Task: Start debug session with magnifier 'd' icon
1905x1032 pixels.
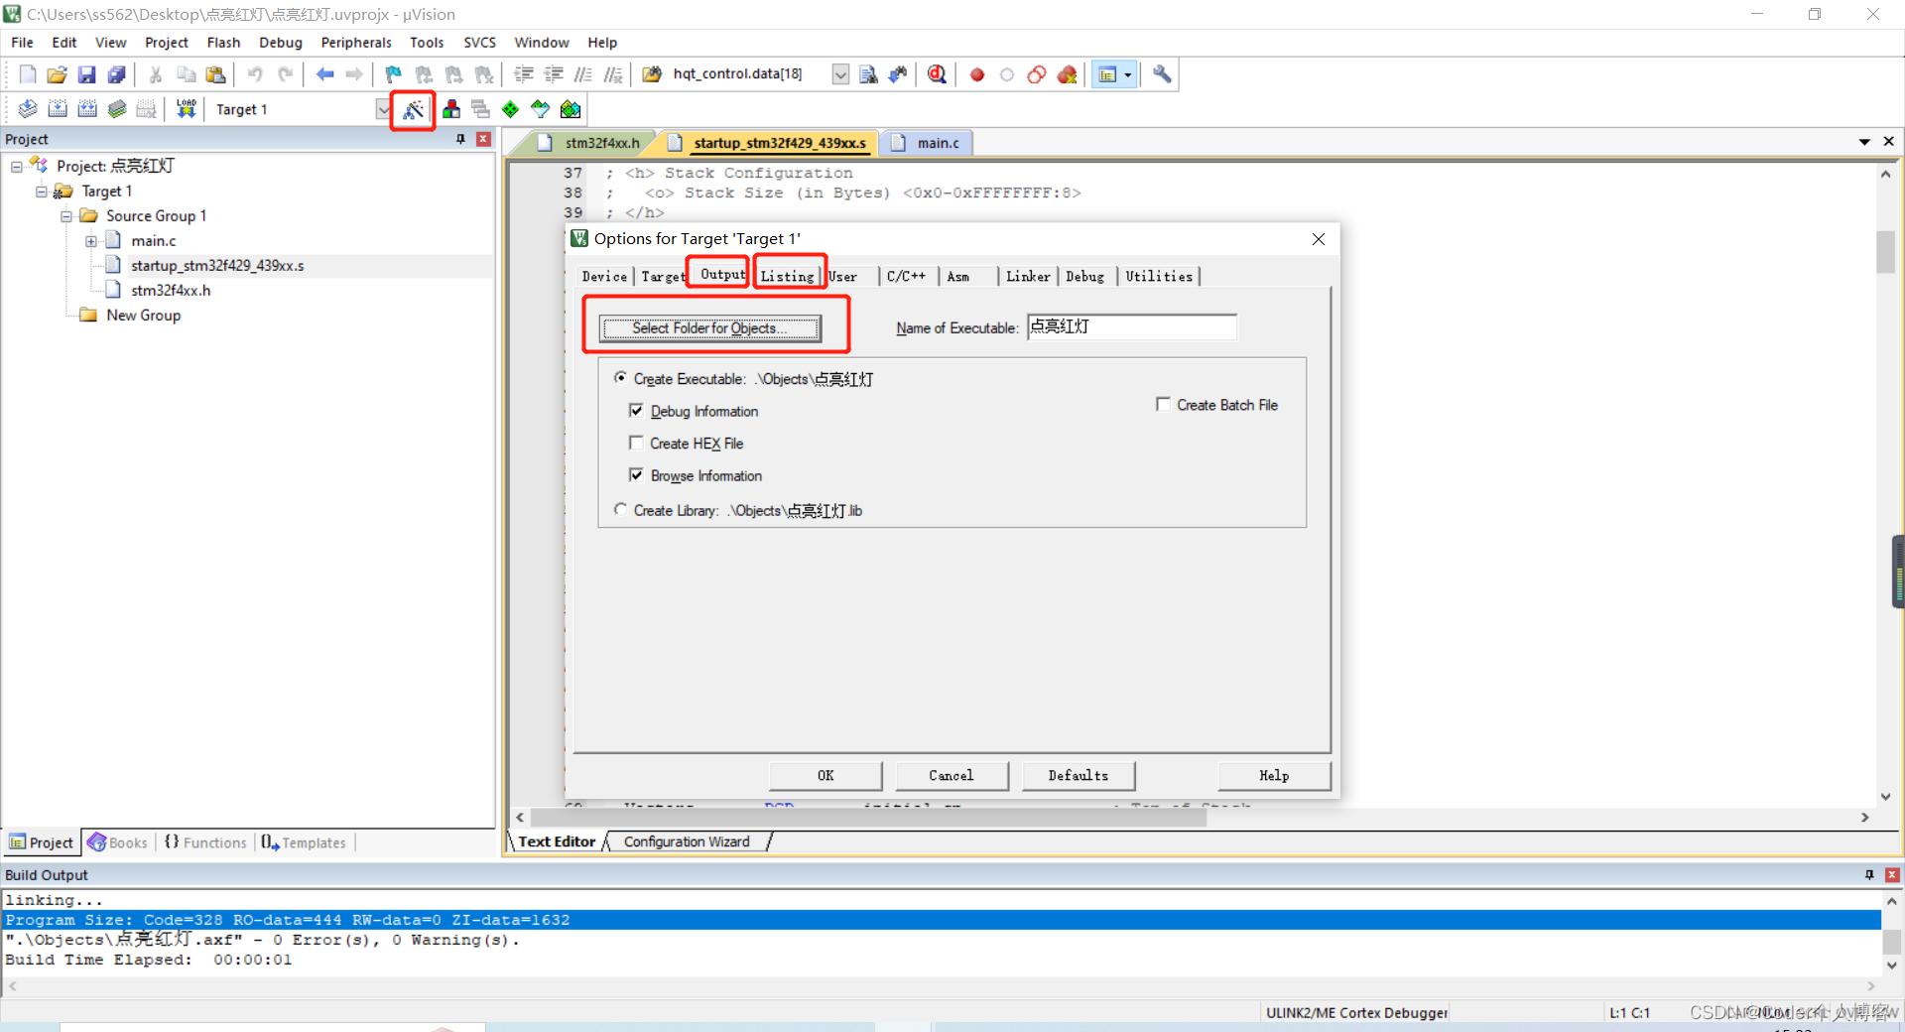Action: pos(937,74)
